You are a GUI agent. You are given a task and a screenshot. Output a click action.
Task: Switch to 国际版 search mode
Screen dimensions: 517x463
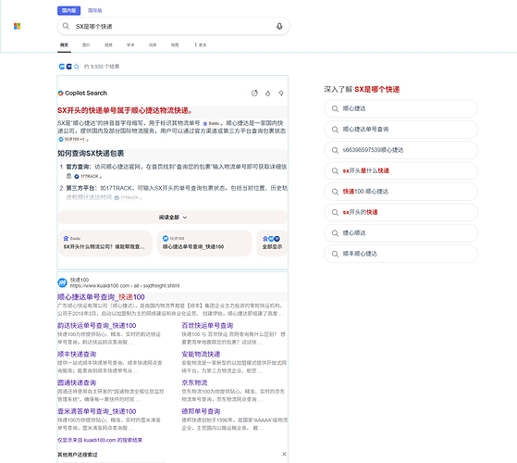(94, 10)
